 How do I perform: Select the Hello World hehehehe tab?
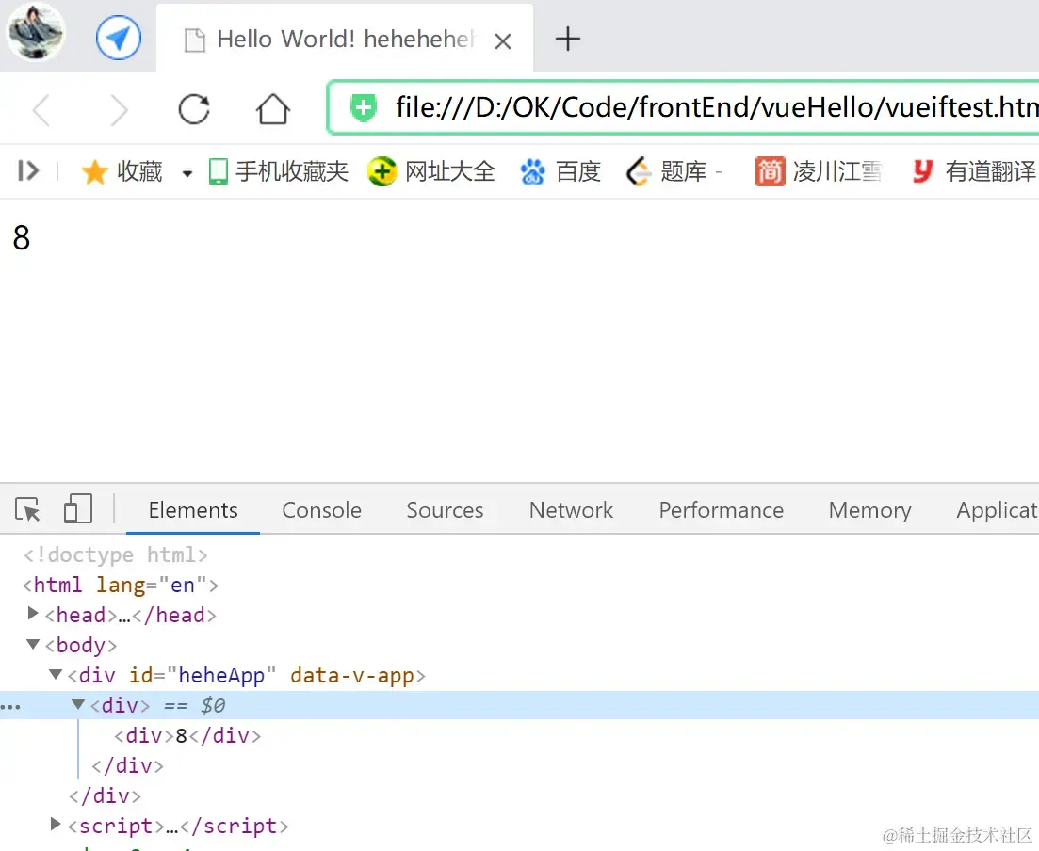(345, 39)
